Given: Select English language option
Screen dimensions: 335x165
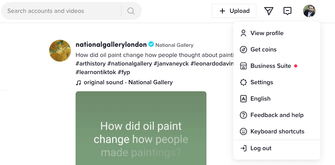Looking at the screenshot, I should (x=260, y=99).
